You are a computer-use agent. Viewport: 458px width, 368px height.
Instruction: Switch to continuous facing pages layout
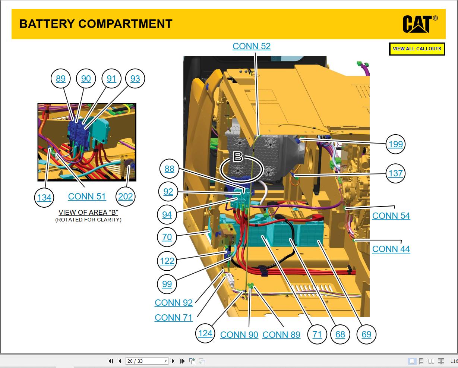tap(441, 361)
